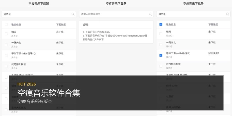The image size is (232, 116).
Task: Click the 未下载 status of 我是如此相信 in the right panel
Action: 212,64
